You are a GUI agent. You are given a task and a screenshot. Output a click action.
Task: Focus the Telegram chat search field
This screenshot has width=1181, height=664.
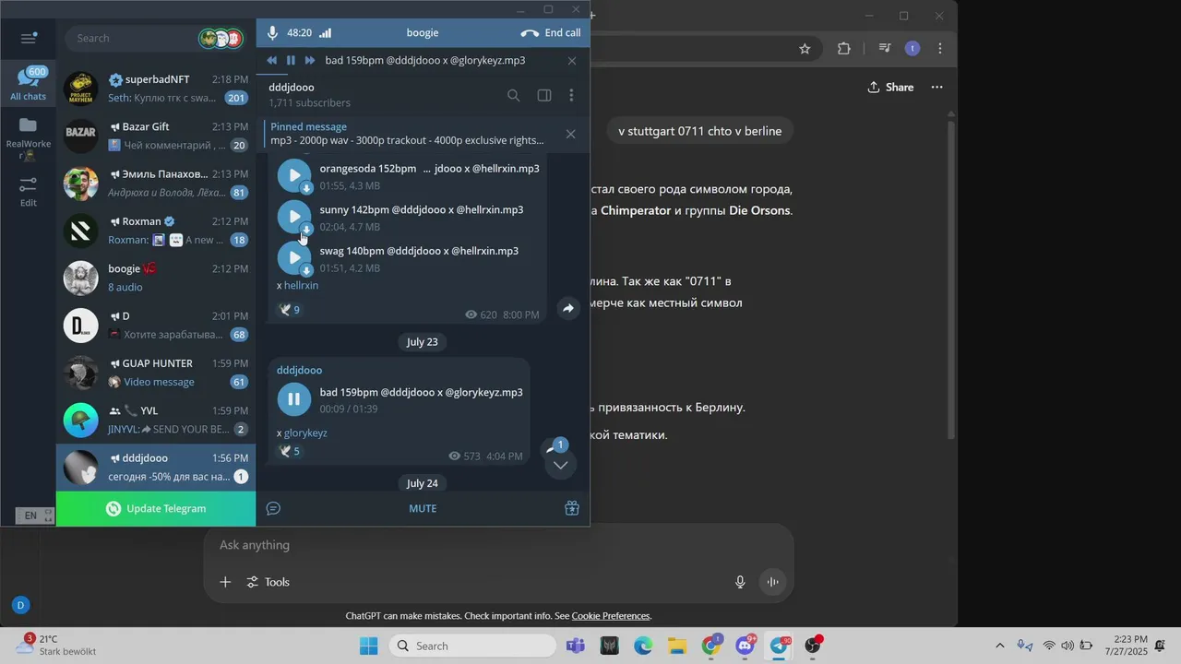coord(134,38)
